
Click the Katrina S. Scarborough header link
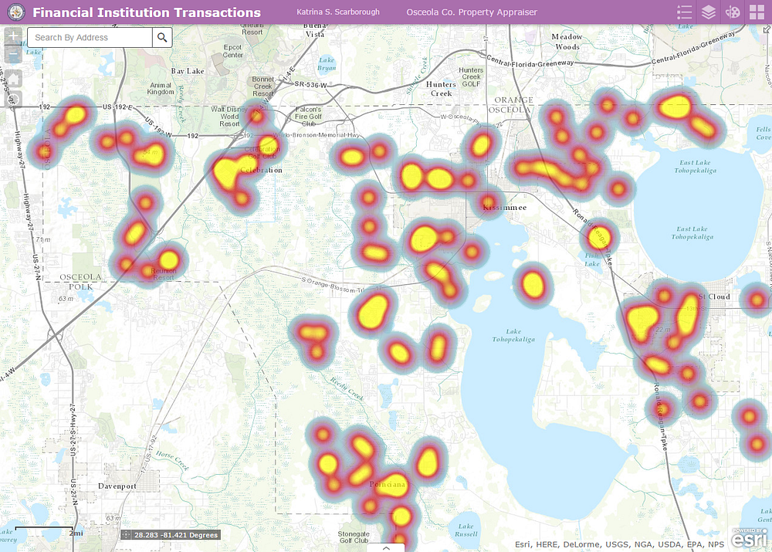tap(338, 12)
